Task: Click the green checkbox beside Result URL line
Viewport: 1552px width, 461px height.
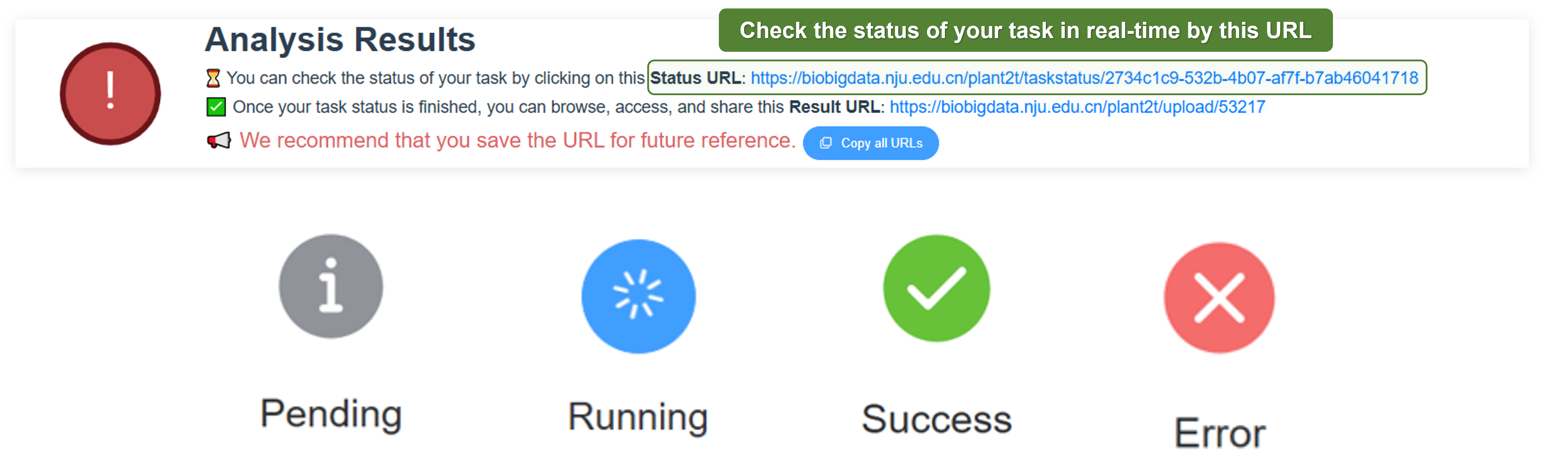Action: (216, 107)
